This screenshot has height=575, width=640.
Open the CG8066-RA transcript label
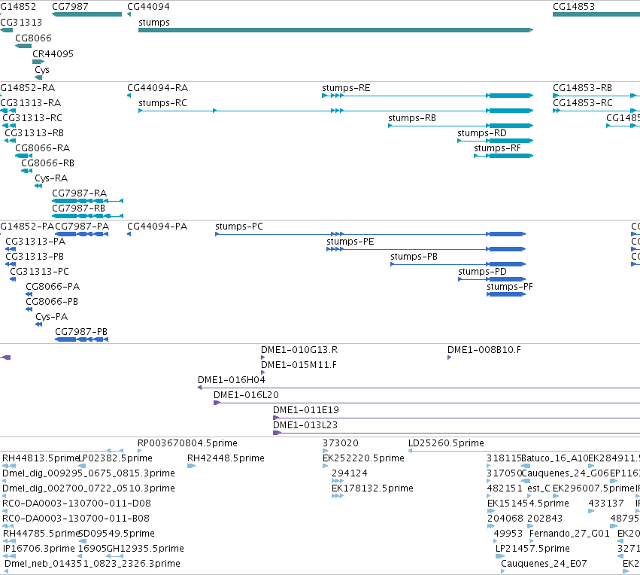42,148
